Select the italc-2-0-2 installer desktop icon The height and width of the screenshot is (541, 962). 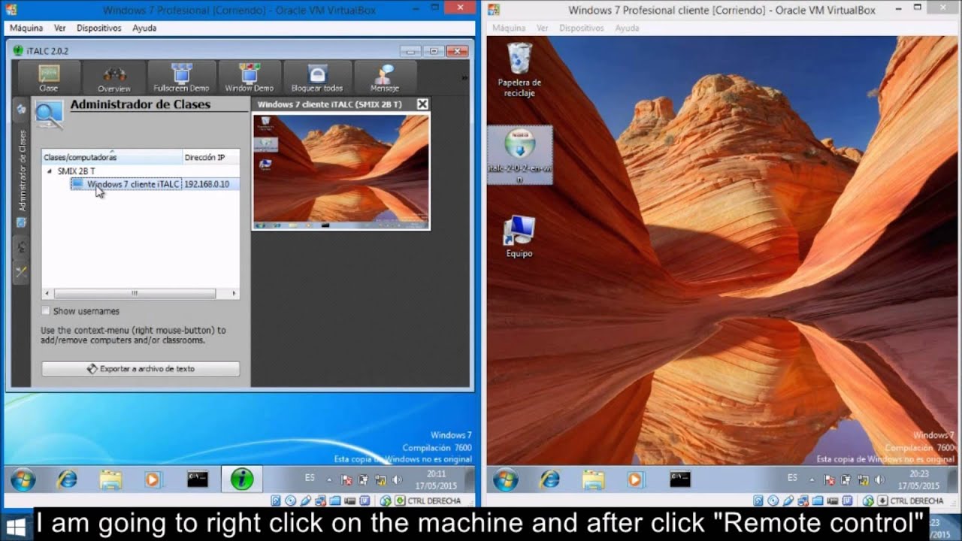[519, 155]
